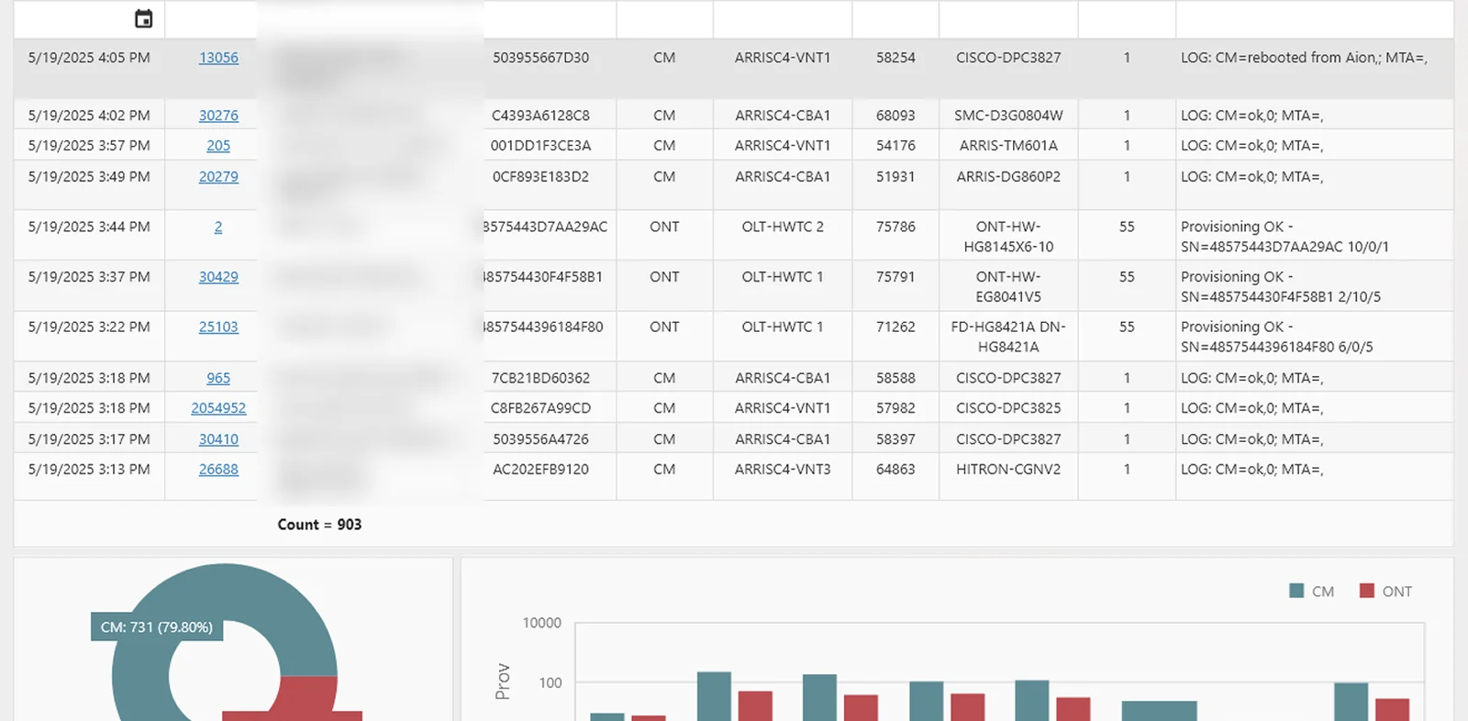Open account link 30429
This screenshot has width=1468, height=721.
click(x=218, y=277)
